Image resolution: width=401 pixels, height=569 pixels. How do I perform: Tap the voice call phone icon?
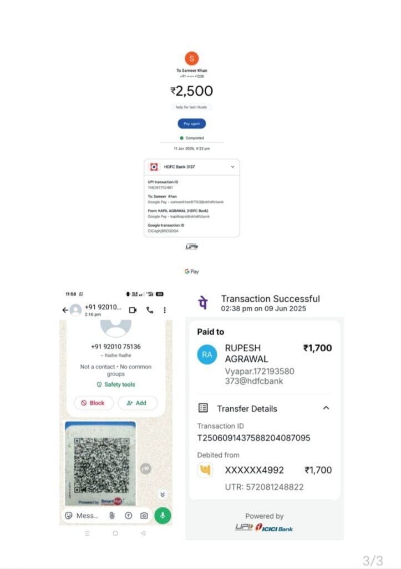150,310
